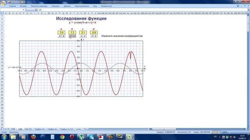Click the first-sheet navigation arrow
Viewport: 250px width, 140px height.
tap(2, 129)
